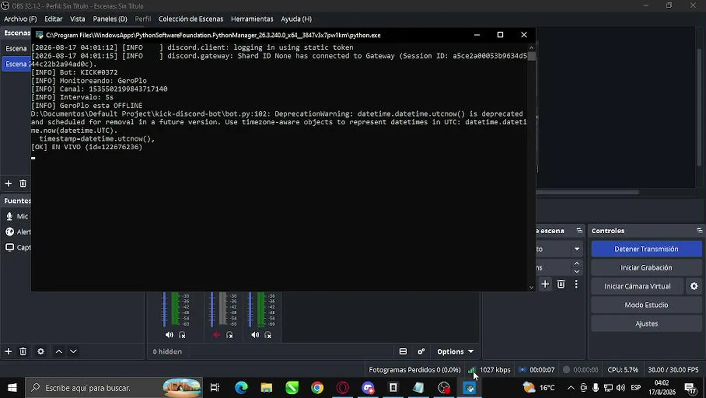The image size is (706, 398).
Task: Open advanced audio properties gears icon
Action: [421, 351]
